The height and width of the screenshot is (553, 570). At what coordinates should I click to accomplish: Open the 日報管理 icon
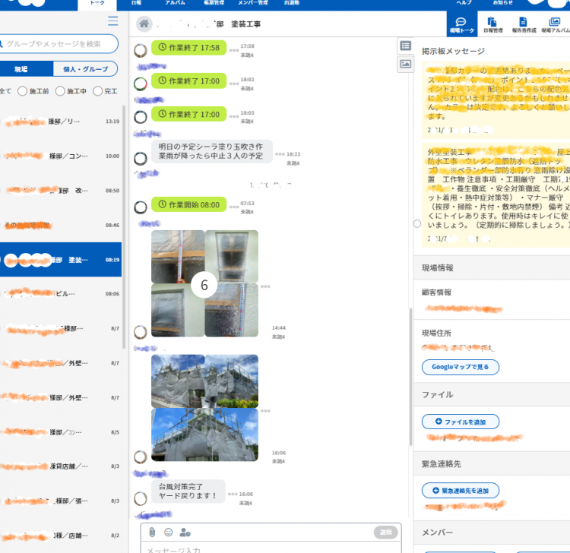click(492, 25)
